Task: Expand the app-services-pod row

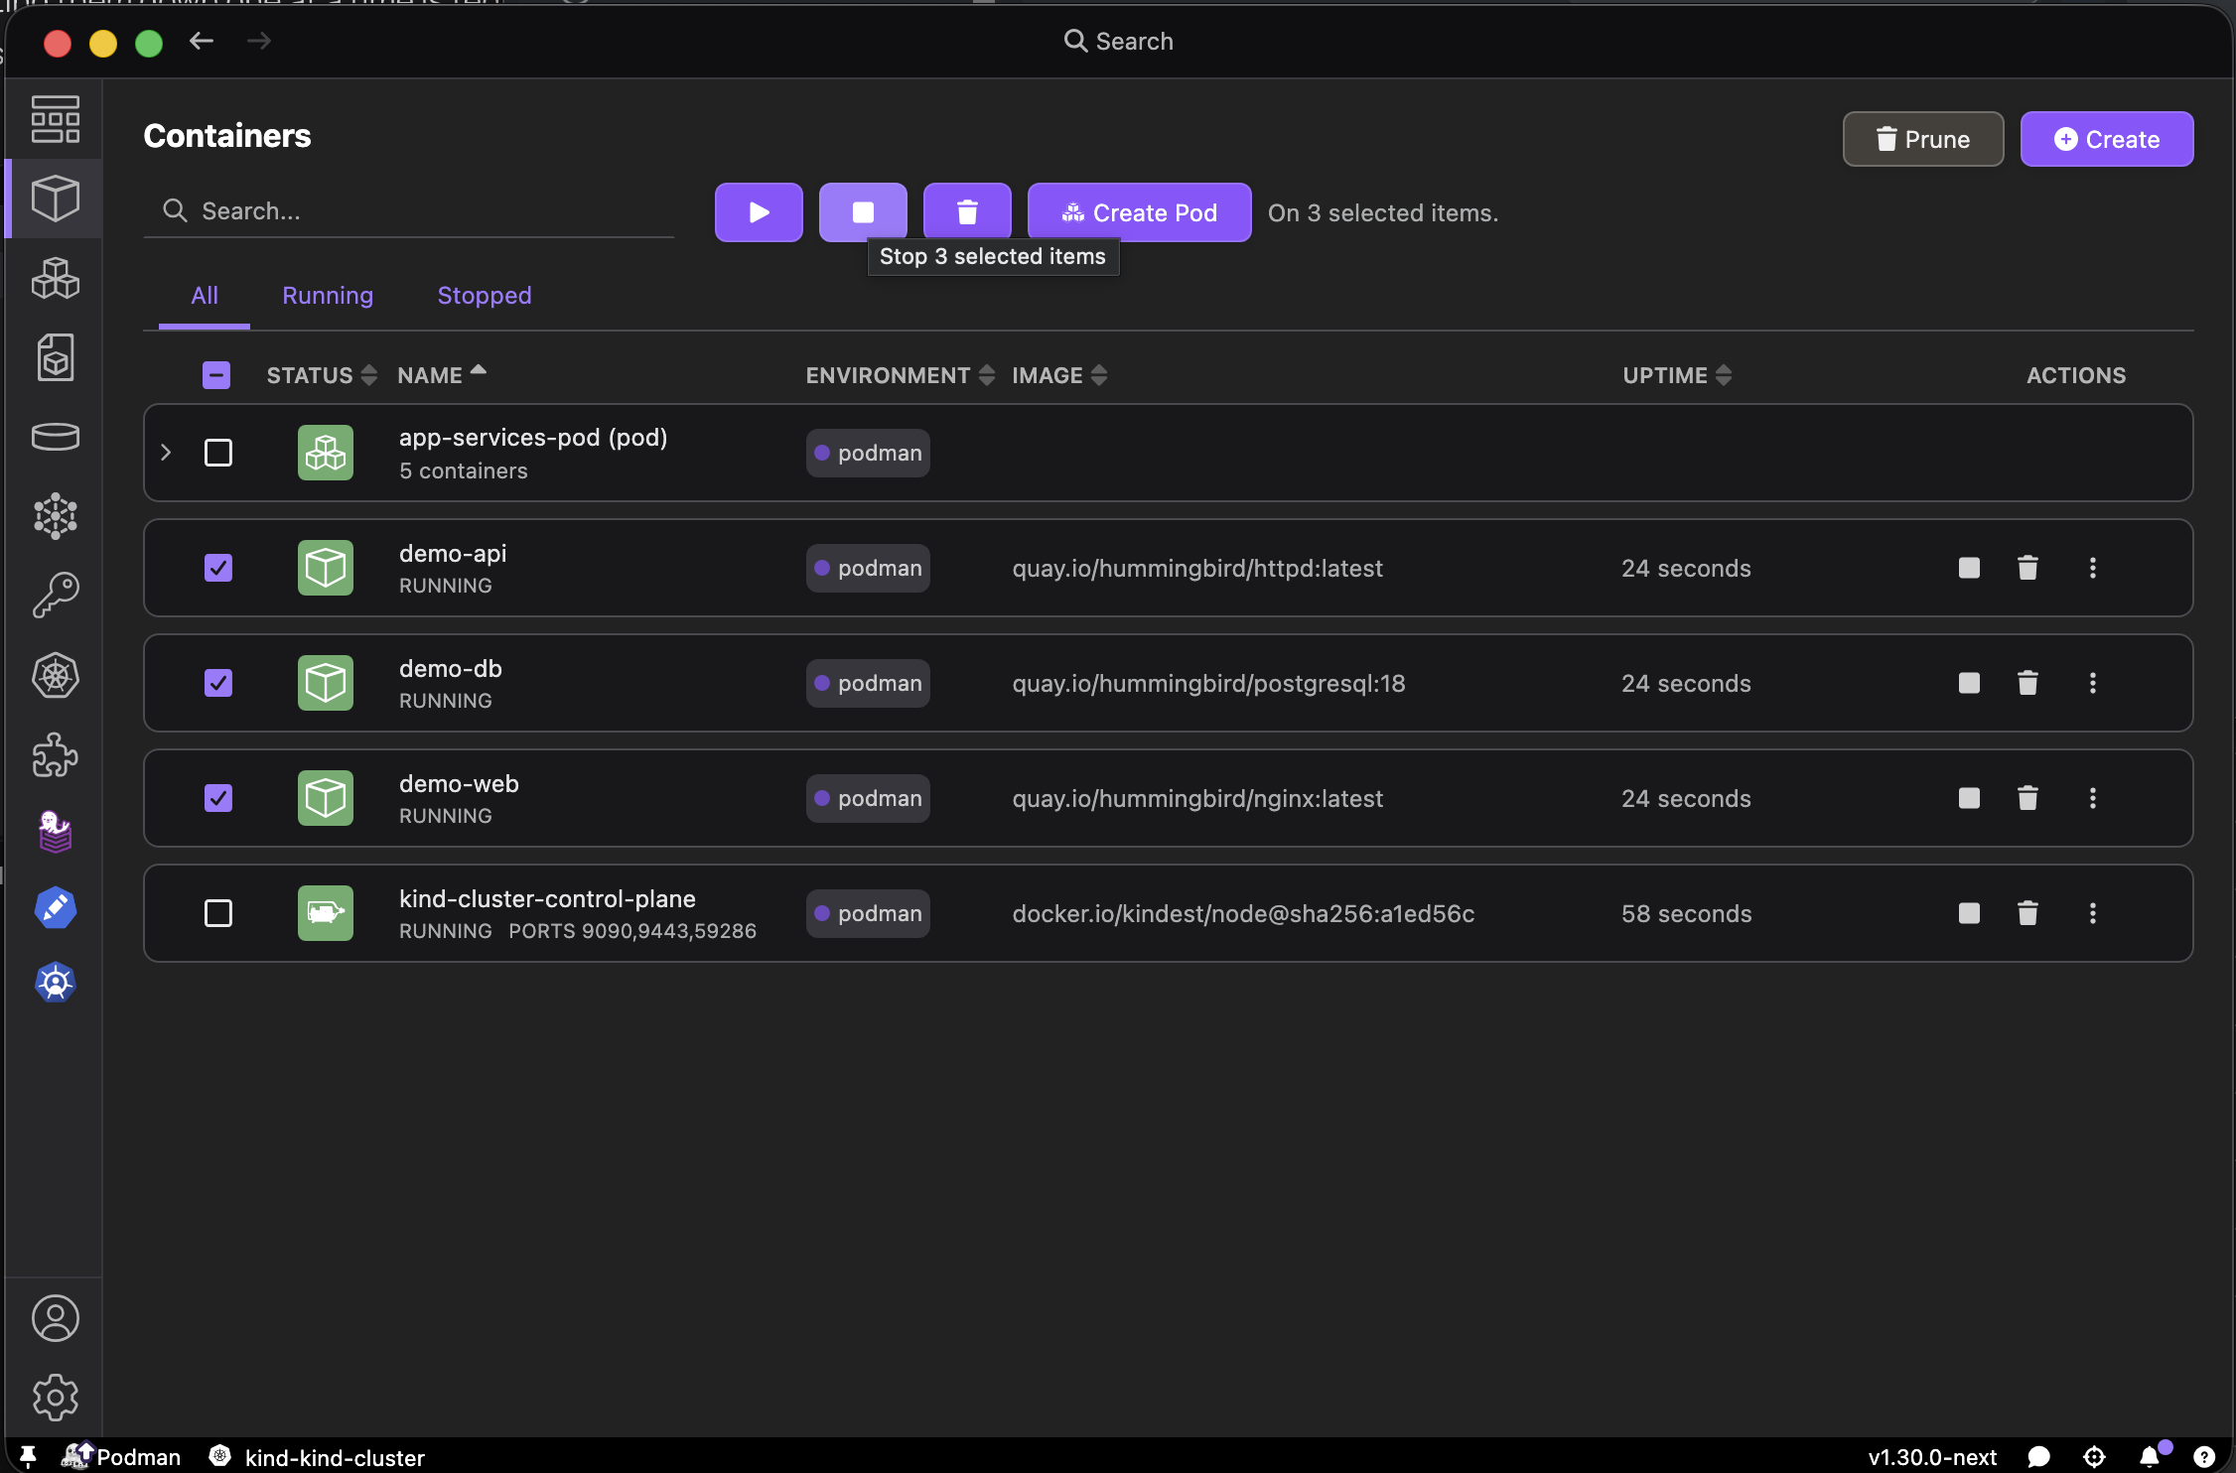Action: (166, 453)
